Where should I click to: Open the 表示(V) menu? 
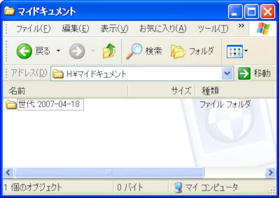[114, 29]
